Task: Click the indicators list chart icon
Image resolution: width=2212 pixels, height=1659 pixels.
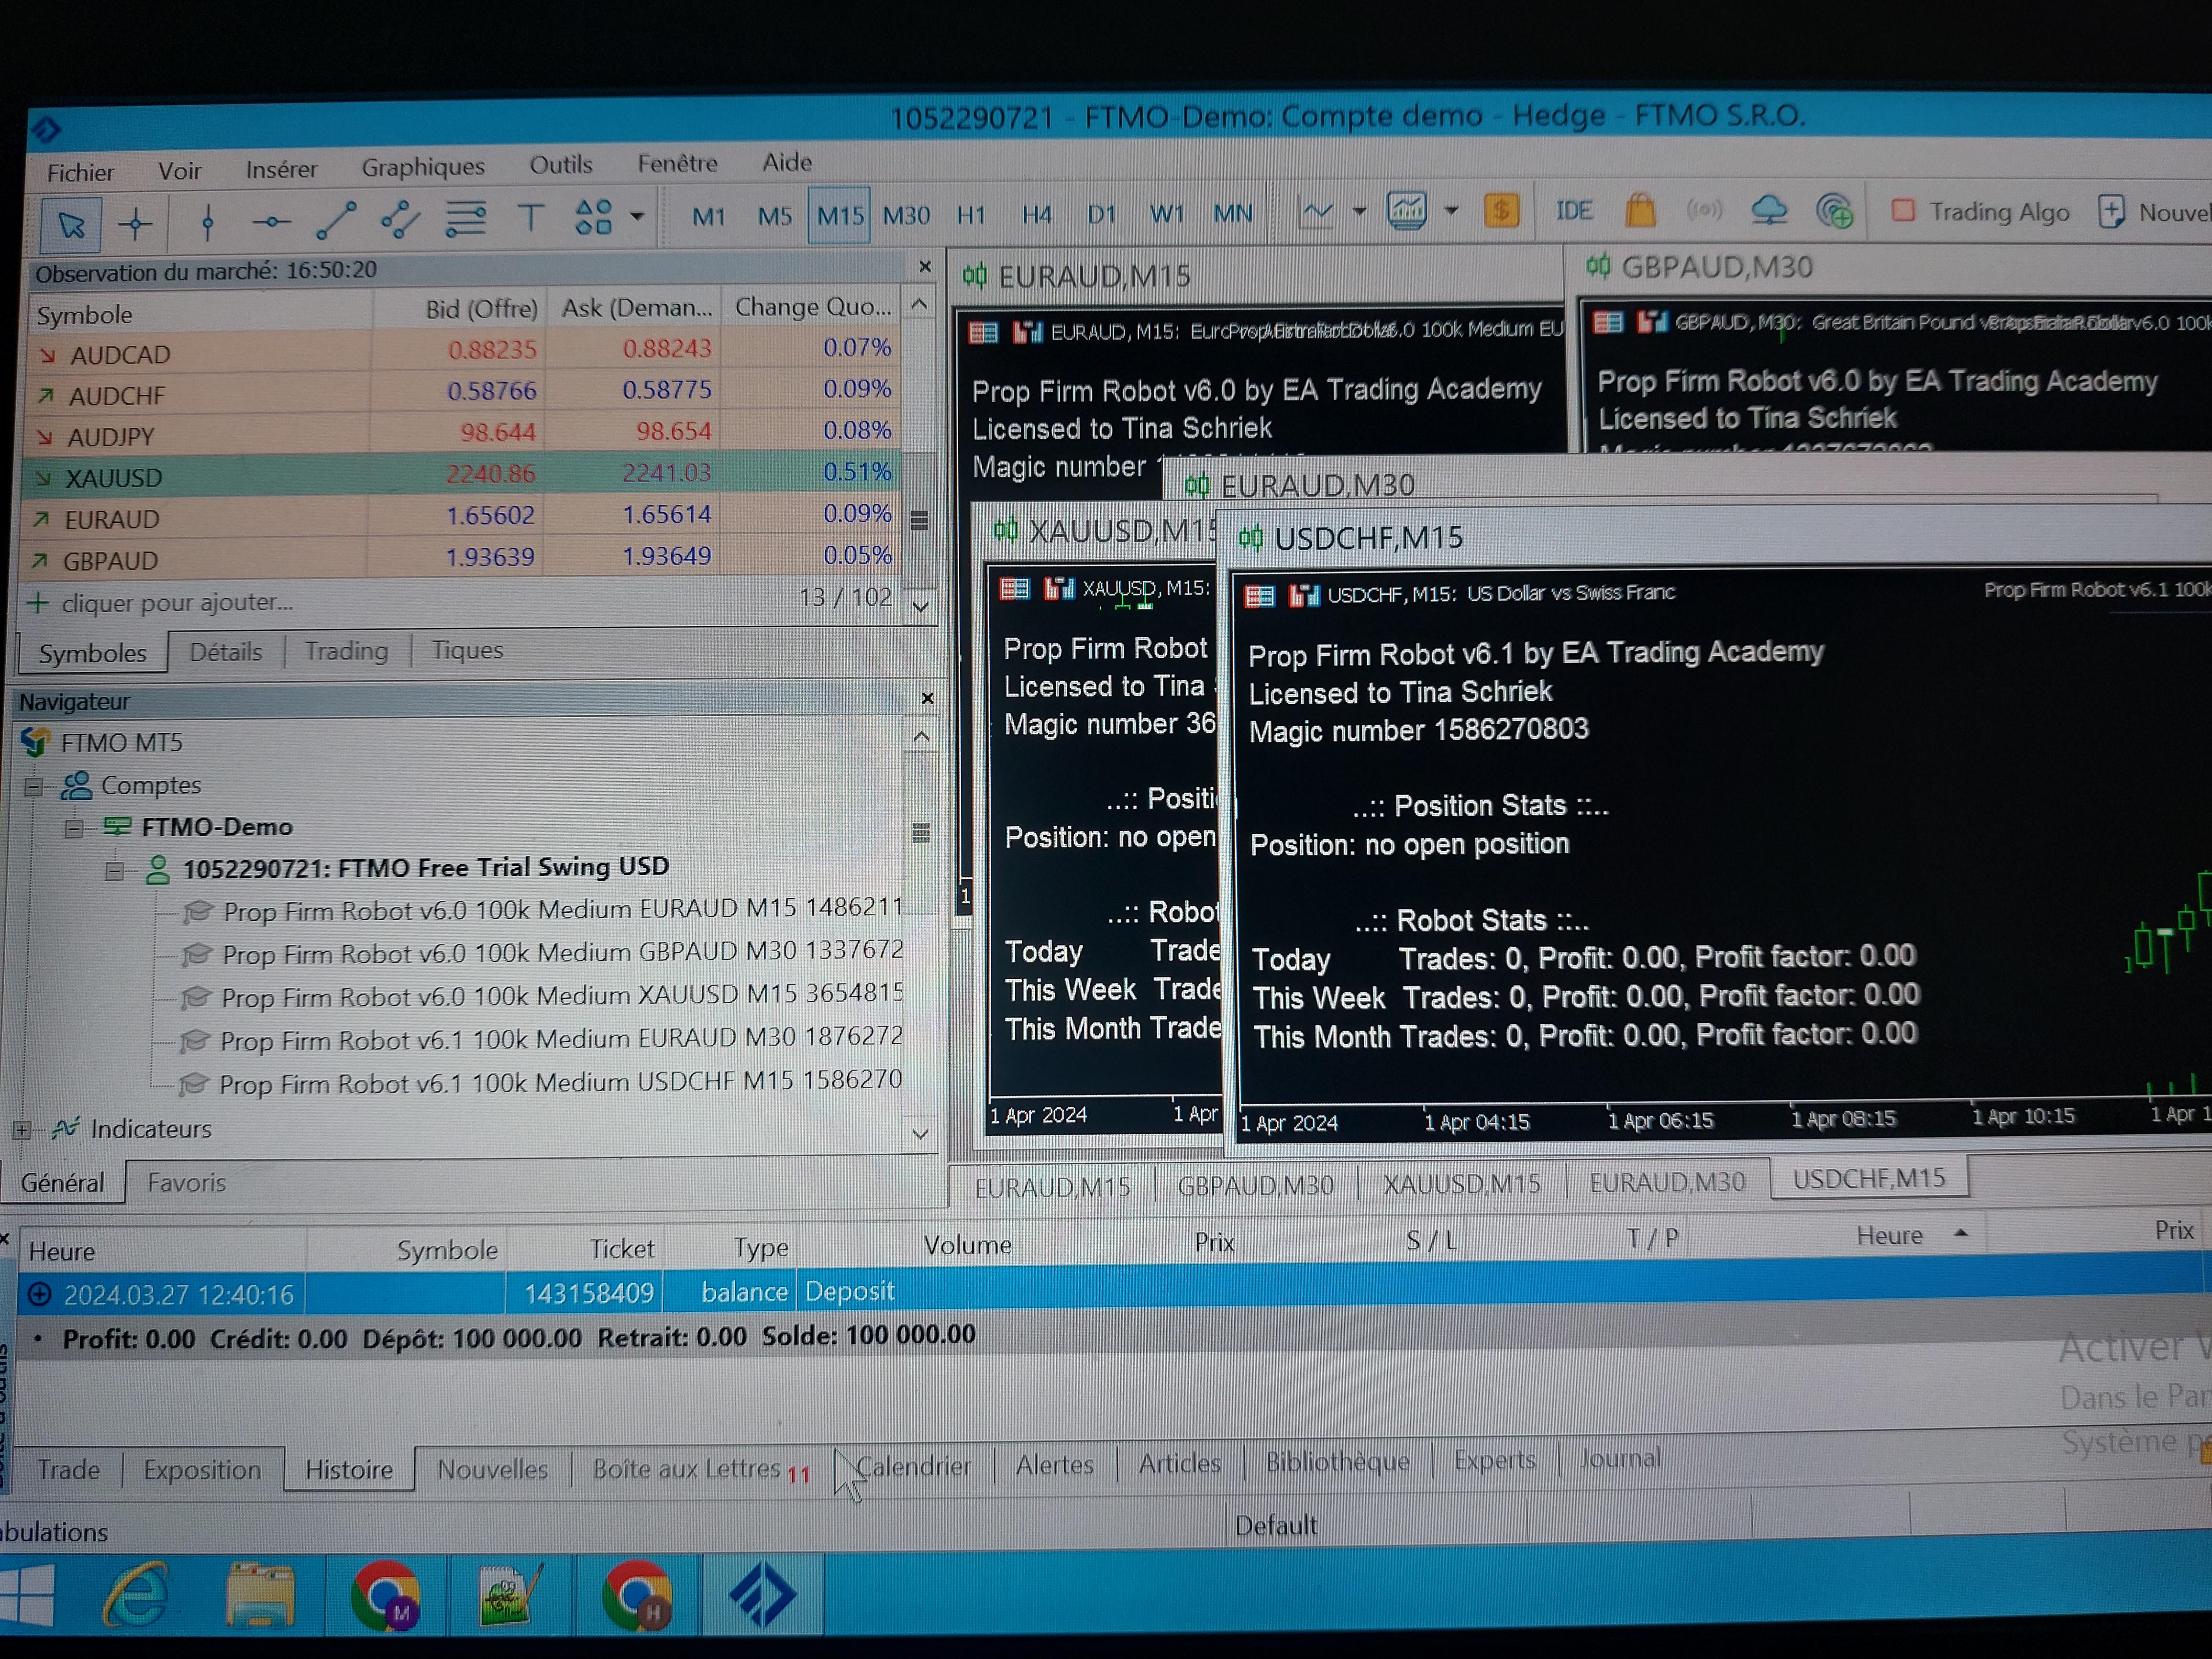Action: (x=1407, y=211)
